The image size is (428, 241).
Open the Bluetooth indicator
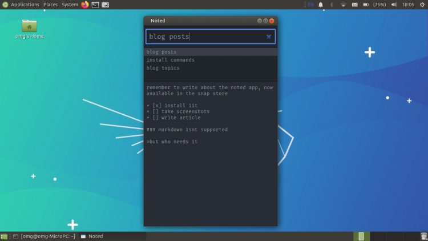pos(332,5)
